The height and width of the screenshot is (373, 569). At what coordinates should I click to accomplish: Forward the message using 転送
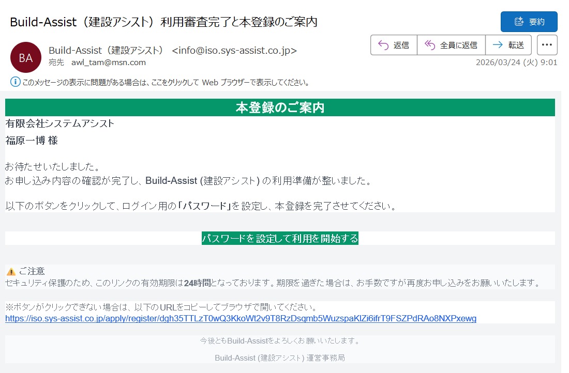pos(508,45)
